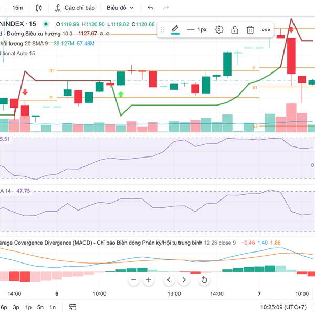Click the R1 pivot level label

(52, 71)
